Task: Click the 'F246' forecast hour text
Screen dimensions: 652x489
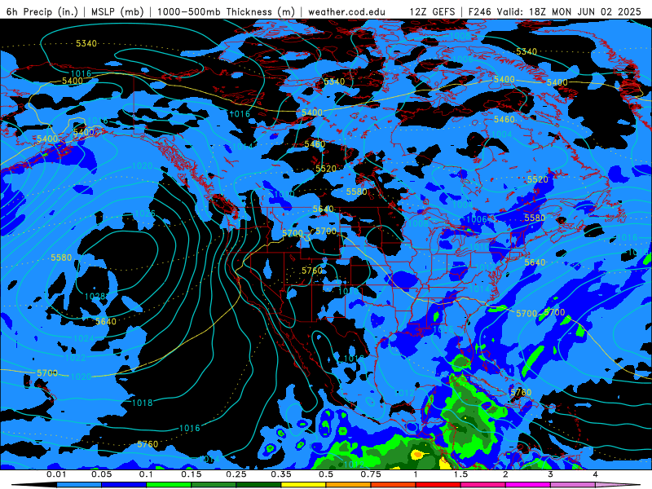Action: tap(480, 11)
